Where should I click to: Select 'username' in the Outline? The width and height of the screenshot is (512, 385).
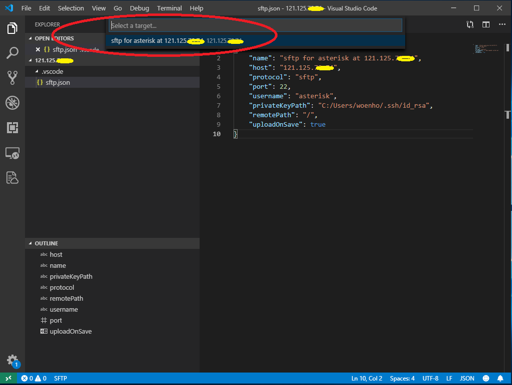[64, 309]
